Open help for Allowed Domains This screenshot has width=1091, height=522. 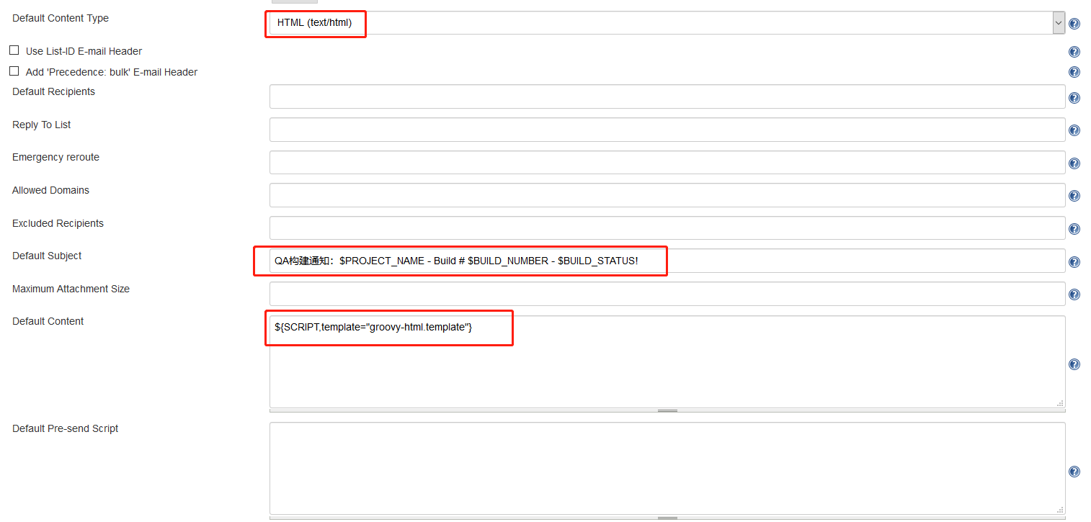pos(1074,196)
